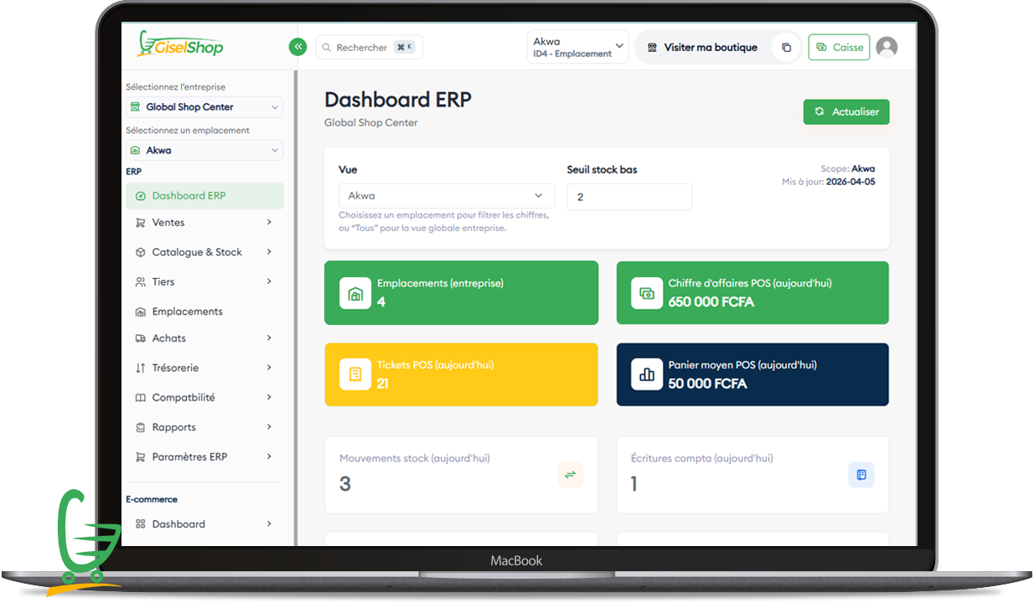
Task: Open the Emplacements menu item
Action: click(x=187, y=312)
